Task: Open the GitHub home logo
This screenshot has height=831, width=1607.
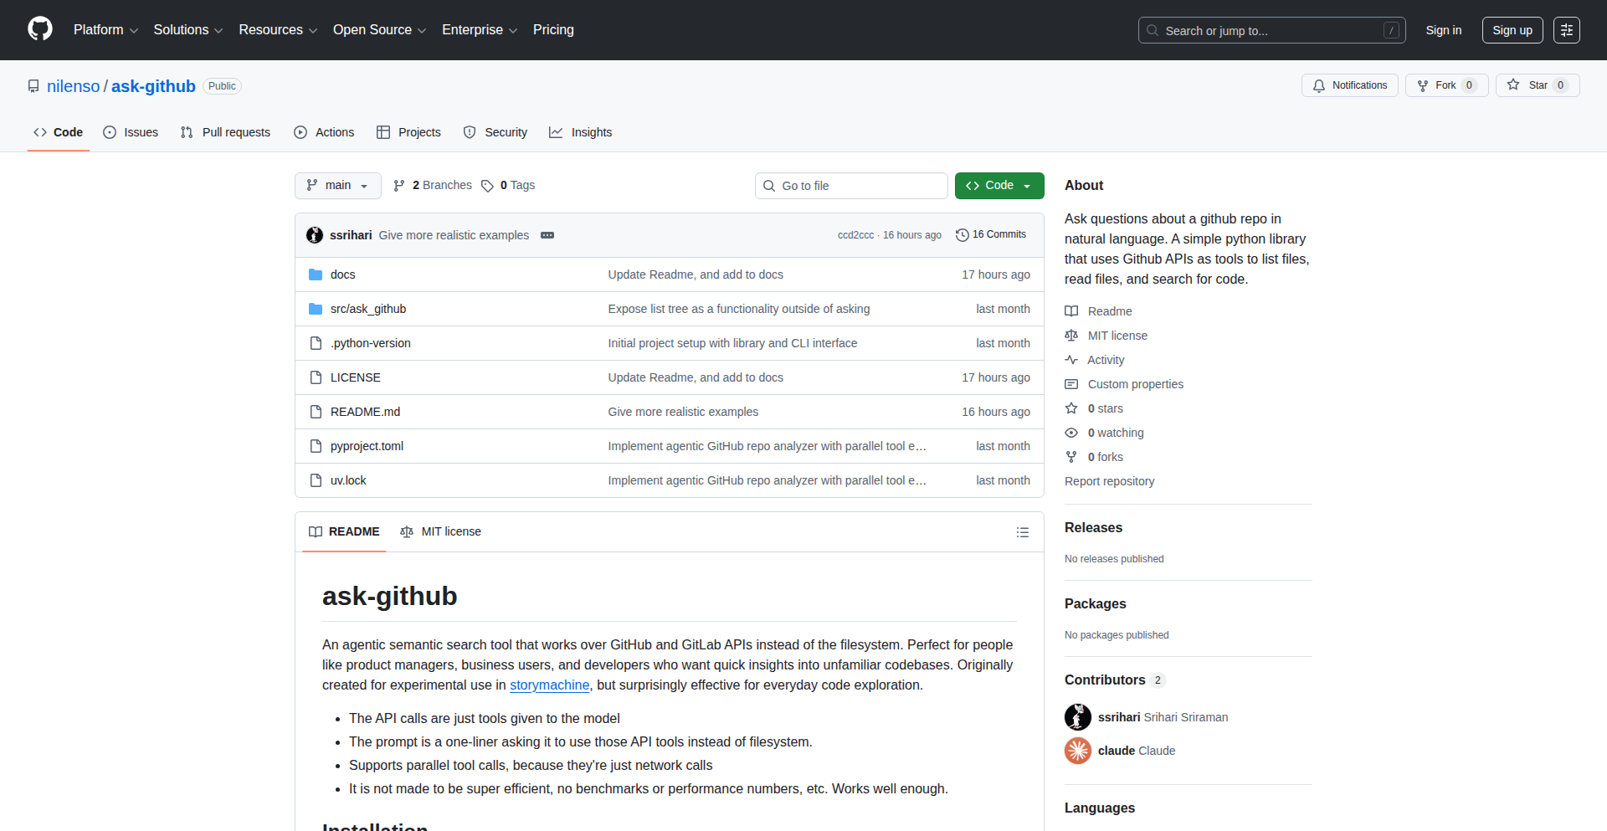Action: (x=39, y=29)
